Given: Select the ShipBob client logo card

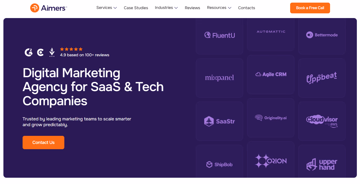Looking at the screenshot, I should [x=220, y=161].
